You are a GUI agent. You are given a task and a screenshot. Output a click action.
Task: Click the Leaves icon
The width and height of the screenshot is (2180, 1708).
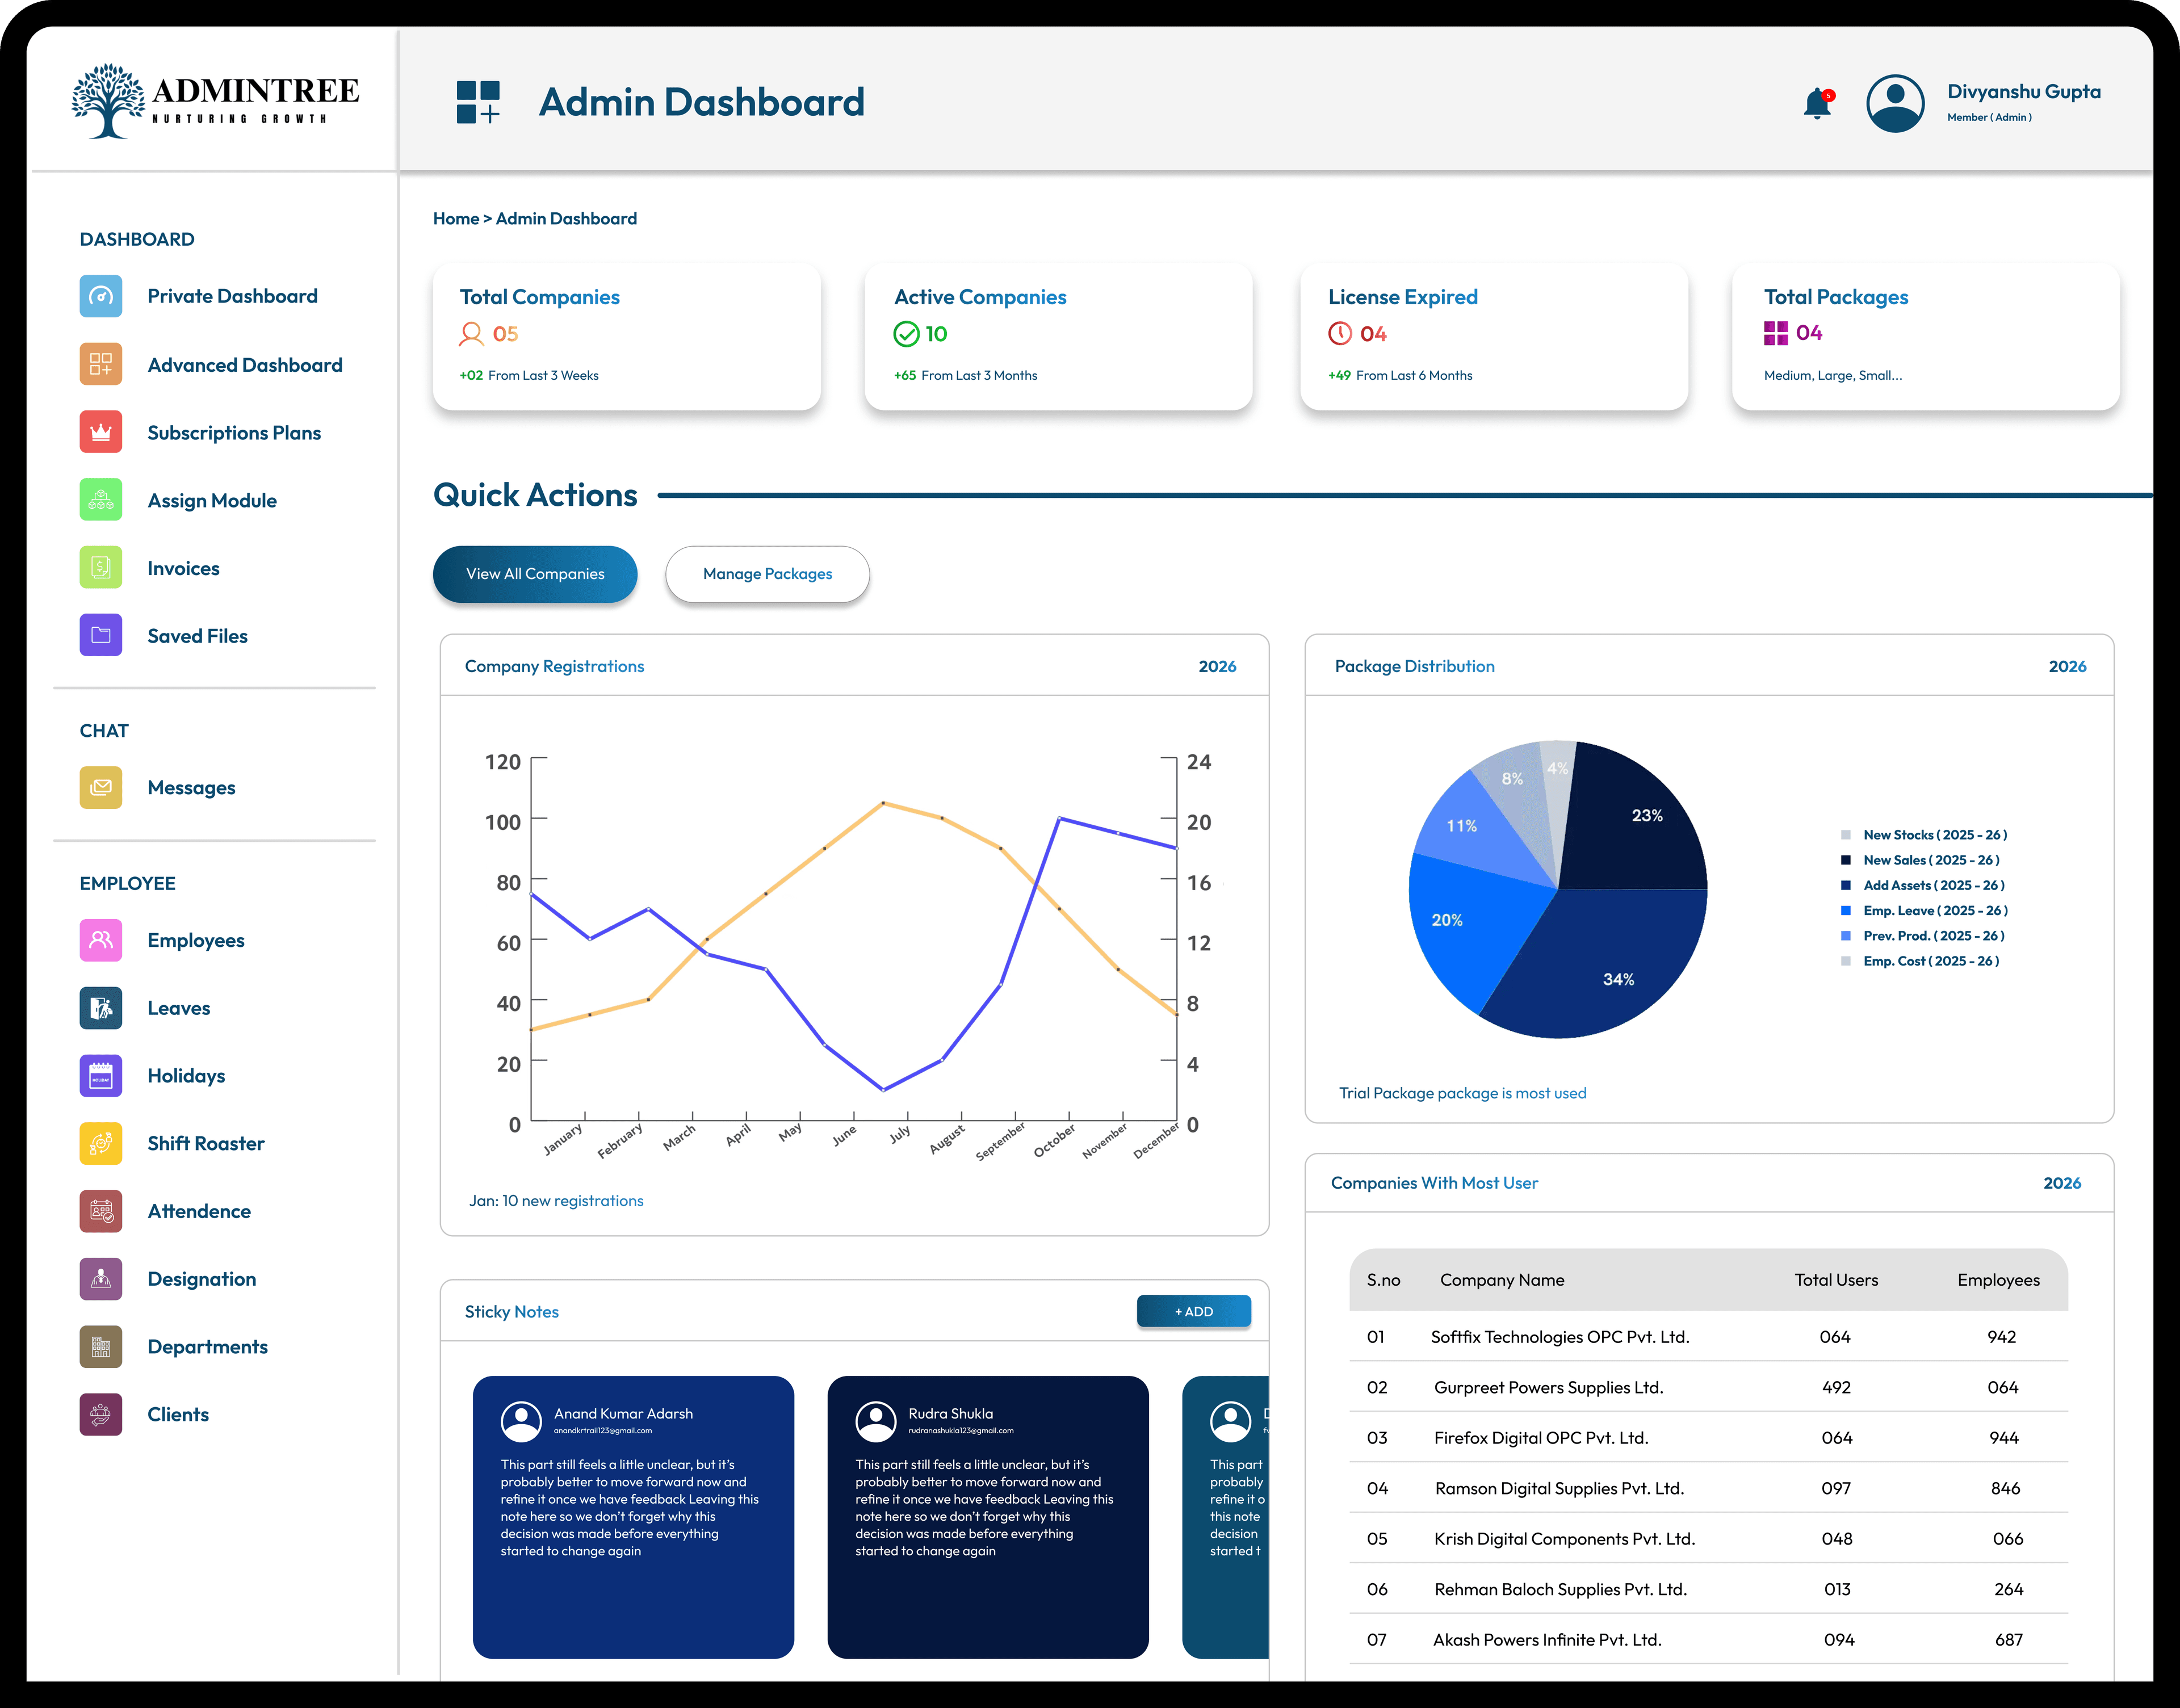pyautogui.click(x=101, y=1008)
